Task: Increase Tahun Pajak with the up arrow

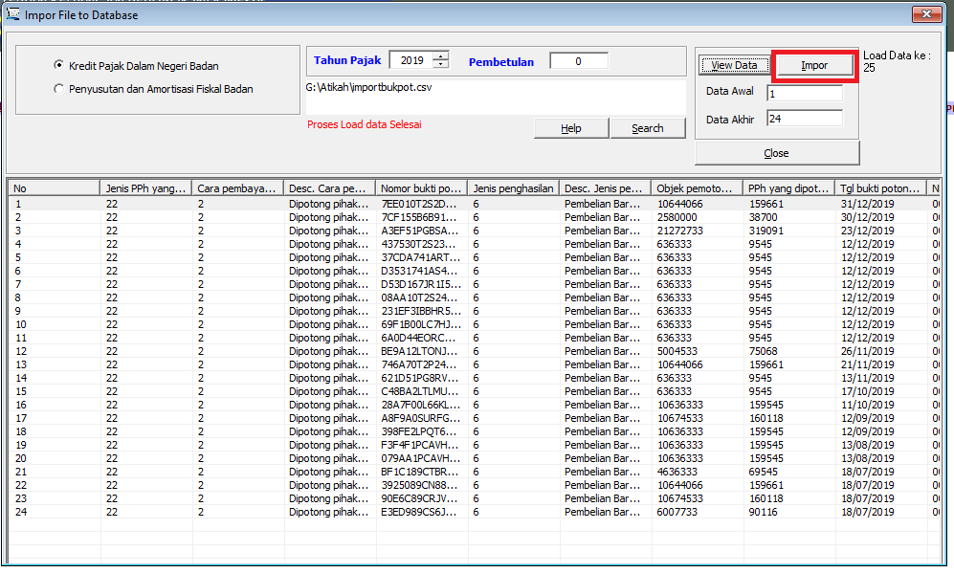Action: coord(441,56)
